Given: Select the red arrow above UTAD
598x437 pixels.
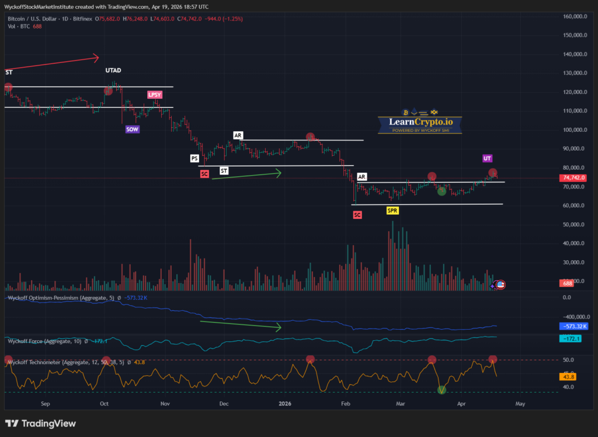Looking at the screenshot, I should coord(53,62).
